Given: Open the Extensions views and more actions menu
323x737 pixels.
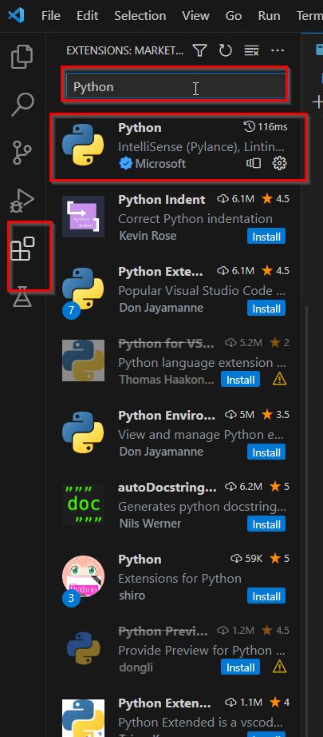Looking at the screenshot, I should (x=278, y=50).
